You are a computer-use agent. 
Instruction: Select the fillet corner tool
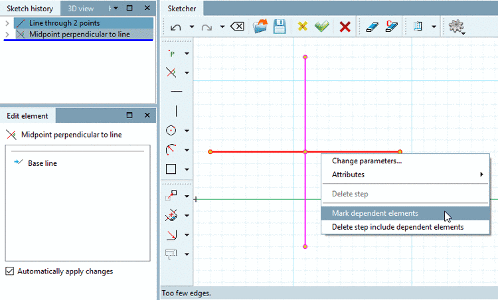[x=171, y=235]
